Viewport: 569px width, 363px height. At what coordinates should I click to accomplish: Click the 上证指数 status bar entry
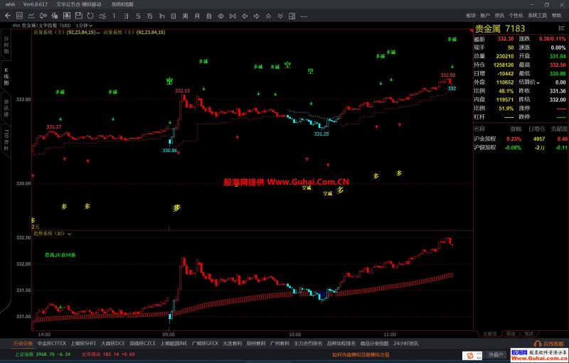(43, 354)
